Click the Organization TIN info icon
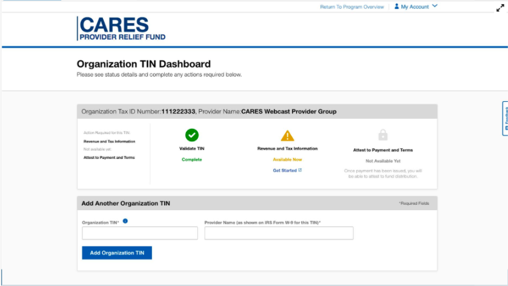This screenshot has height=286, width=508. click(x=125, y=221)
